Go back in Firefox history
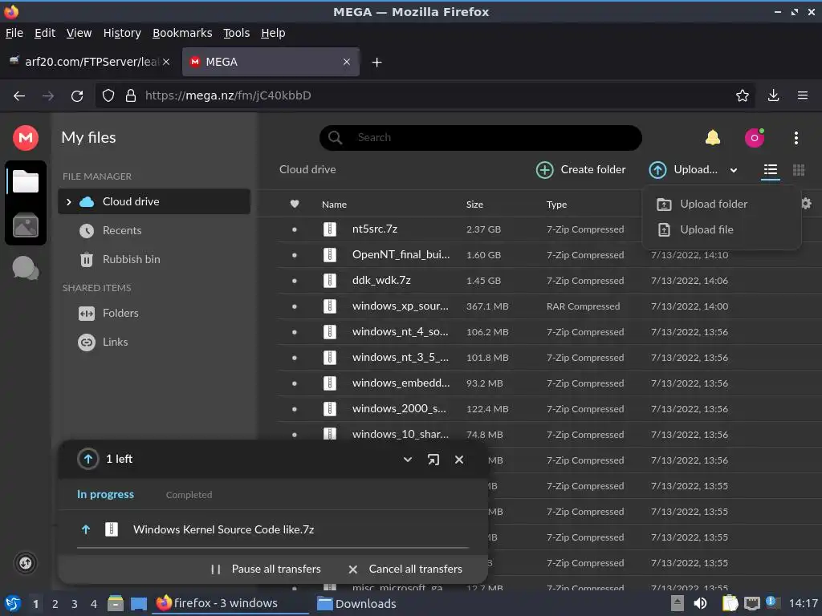Image resolution: width=822 pixels, height=616 pixels. click(x=19, y=96)
